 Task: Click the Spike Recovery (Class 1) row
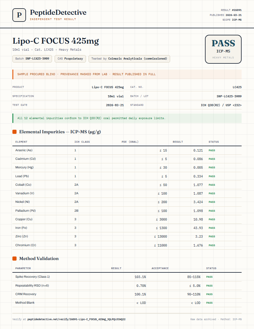point(127,277)
